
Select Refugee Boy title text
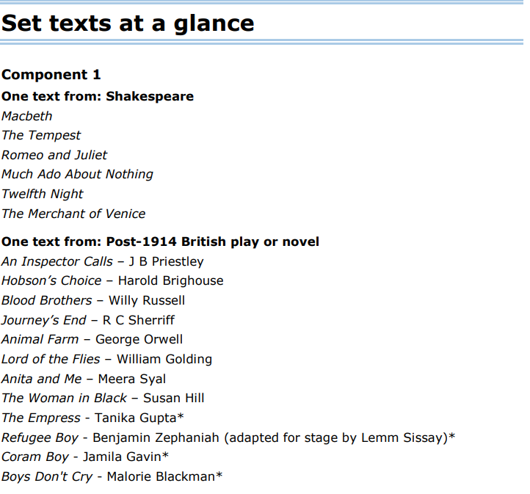[40, 438]
